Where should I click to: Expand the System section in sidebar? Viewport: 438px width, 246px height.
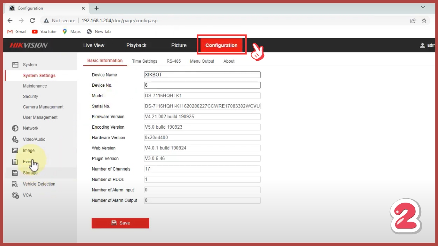[30, 65]
